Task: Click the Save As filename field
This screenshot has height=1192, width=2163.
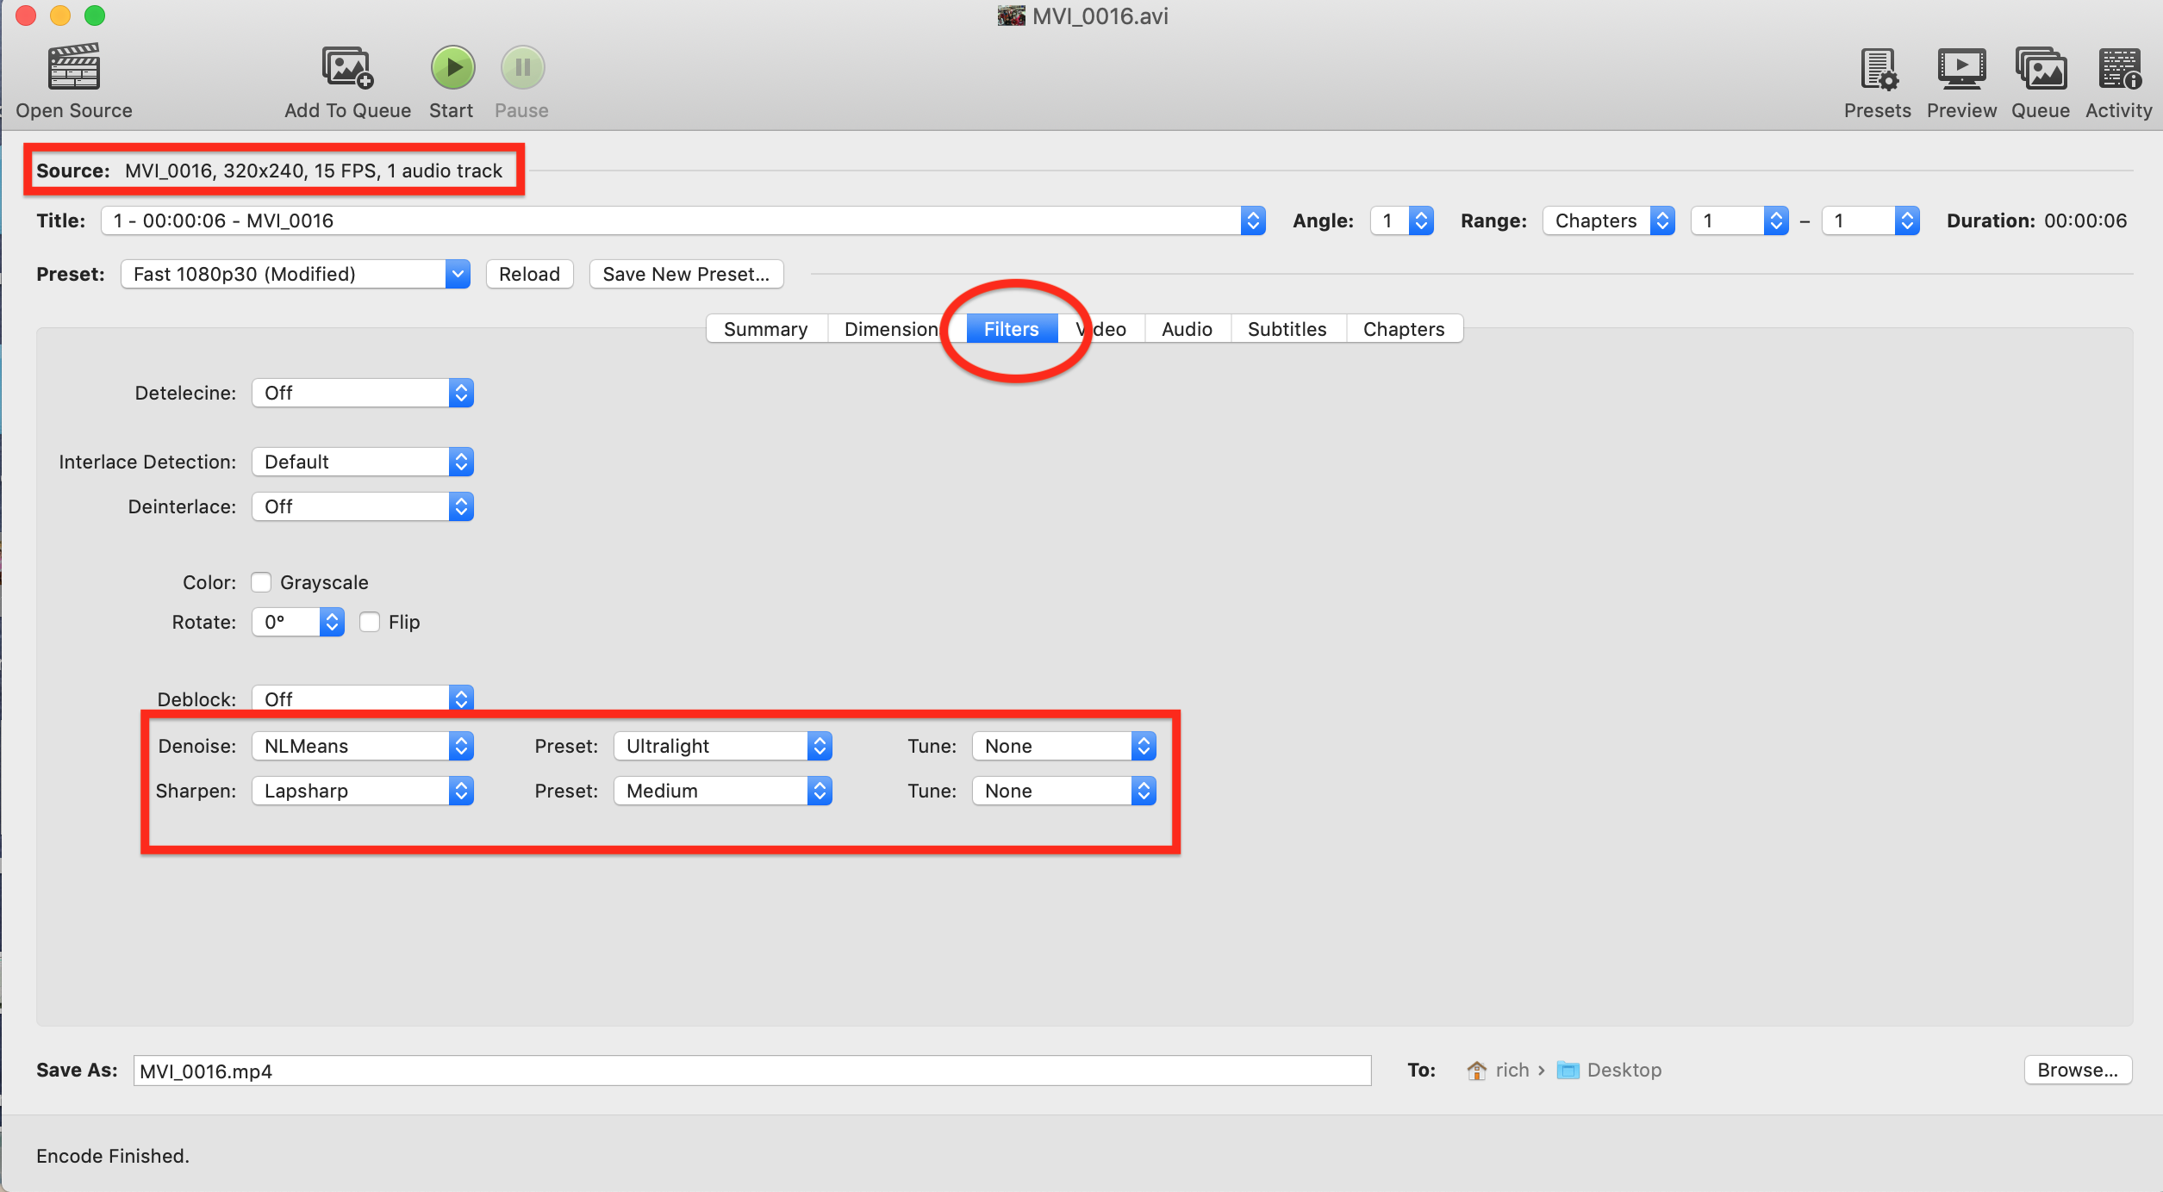Action: (x=751, y=1071)
